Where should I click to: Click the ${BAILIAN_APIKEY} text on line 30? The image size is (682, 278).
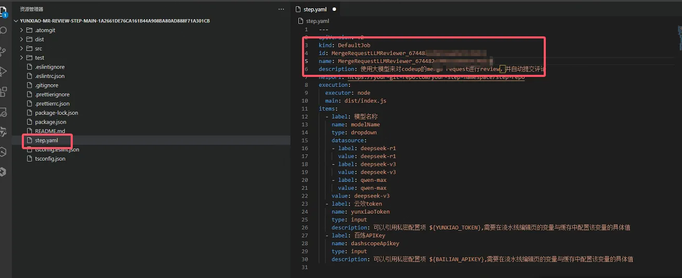457,259
